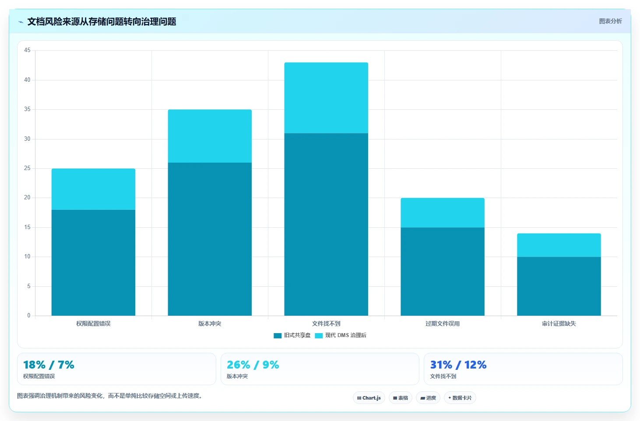Click the dark teal 旧式共享盘 legend swatch
The width and height of the screenshot is (640, 421).
[278, 336]
